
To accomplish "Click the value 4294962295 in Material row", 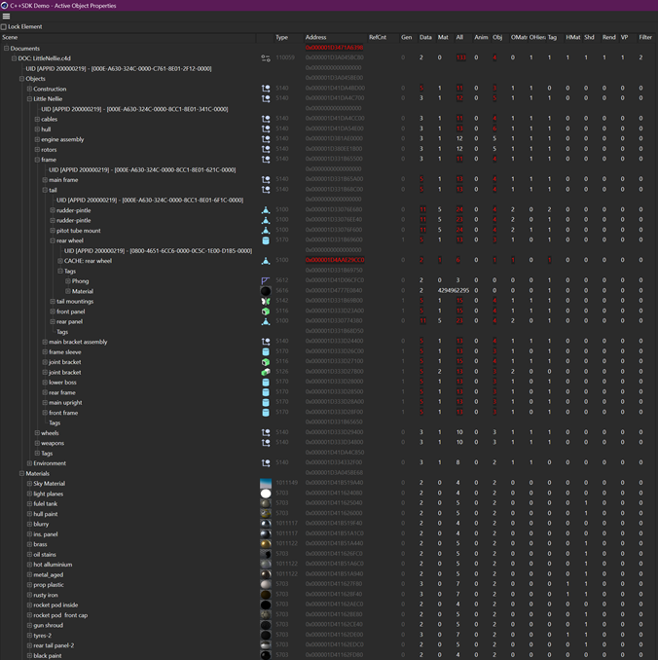I will pos(454,290).
